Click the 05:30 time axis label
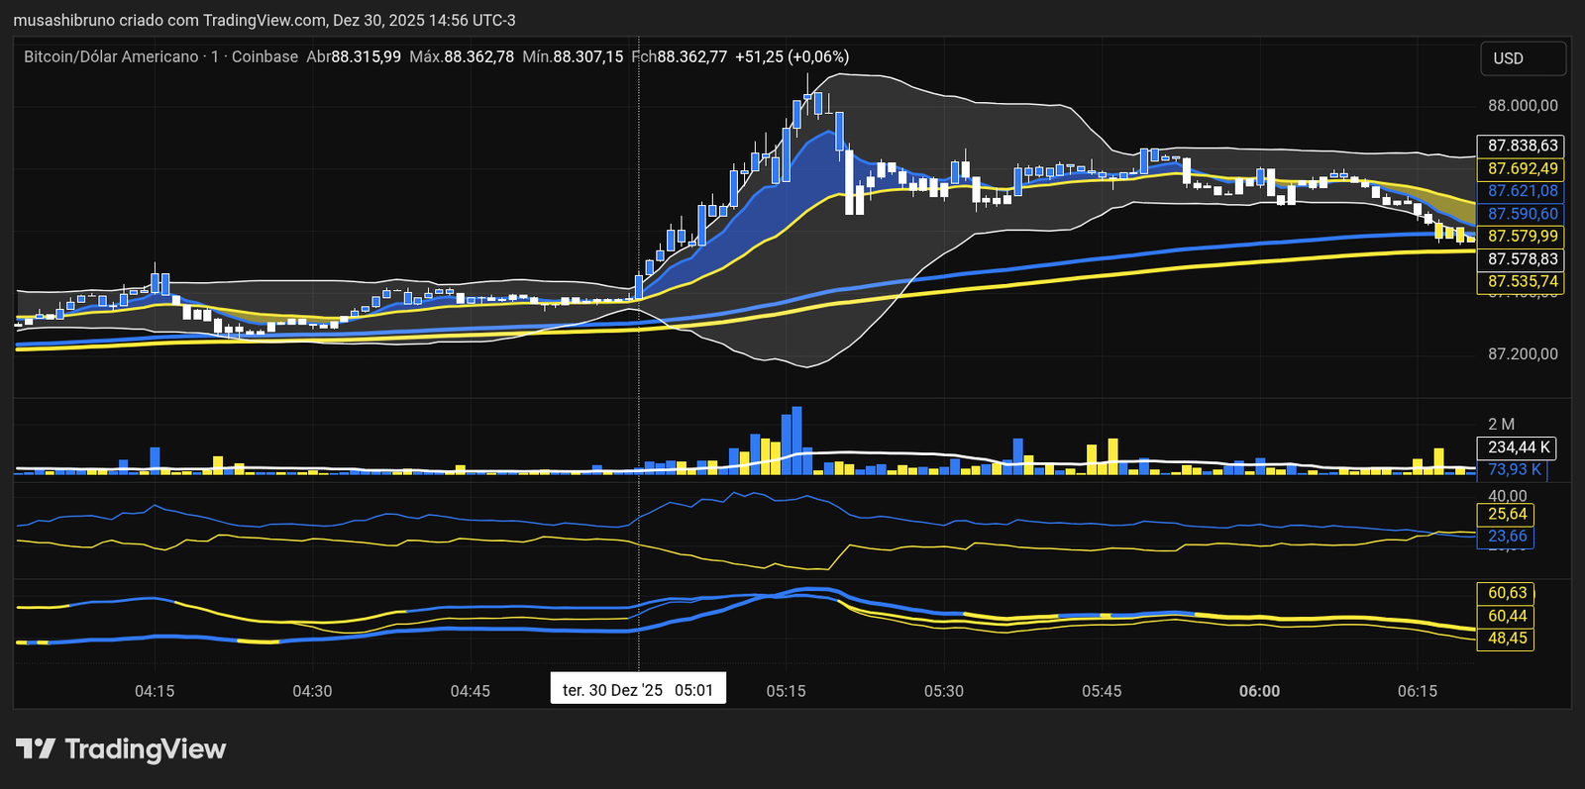The width and height of the screenshot is (1585, 789). 943,691
